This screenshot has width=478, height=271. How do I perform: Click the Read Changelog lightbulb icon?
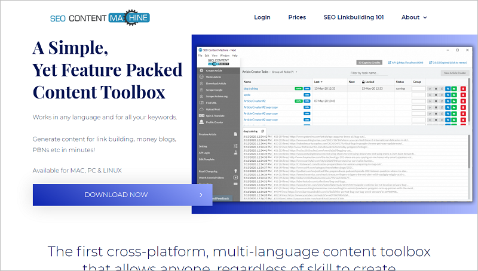(235, 171)
